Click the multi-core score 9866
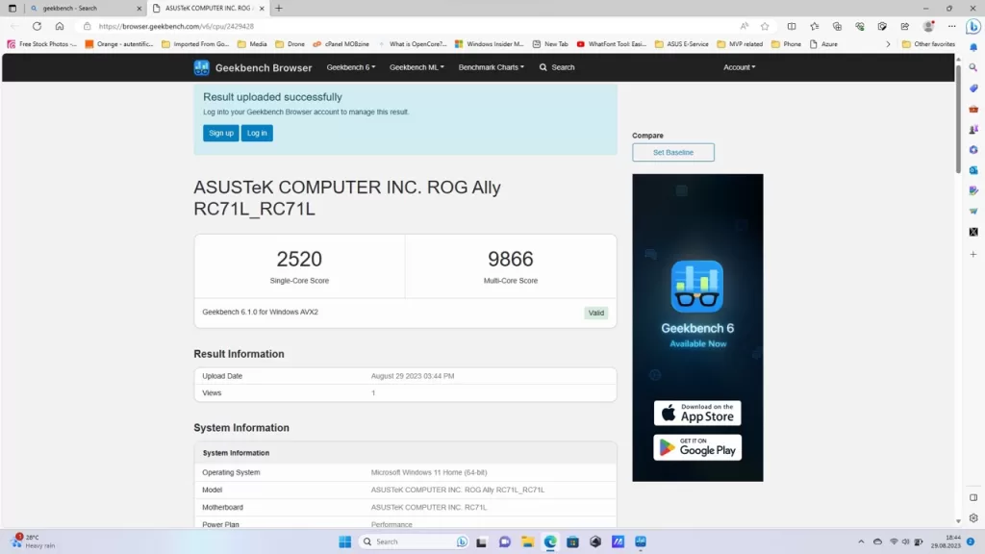This screenshot has height=554, width=985. (x=510, y=259)
